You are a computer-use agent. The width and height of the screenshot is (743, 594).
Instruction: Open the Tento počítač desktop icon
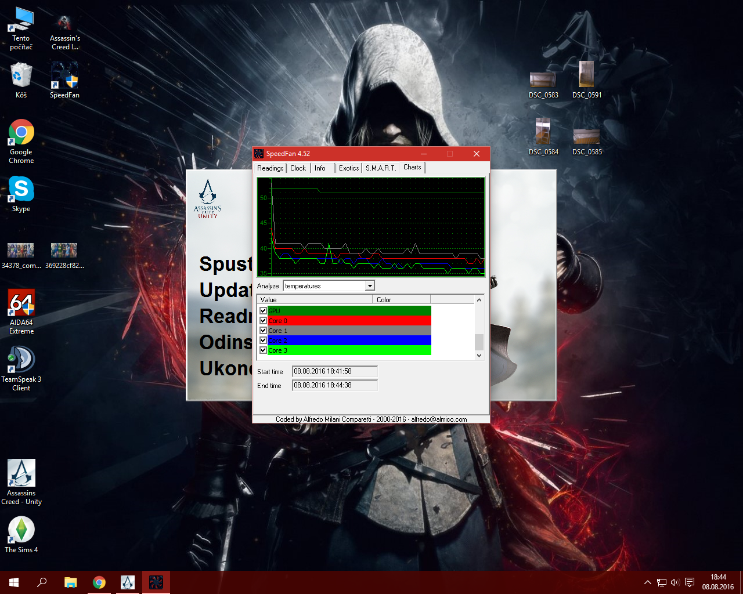point(21,29)
